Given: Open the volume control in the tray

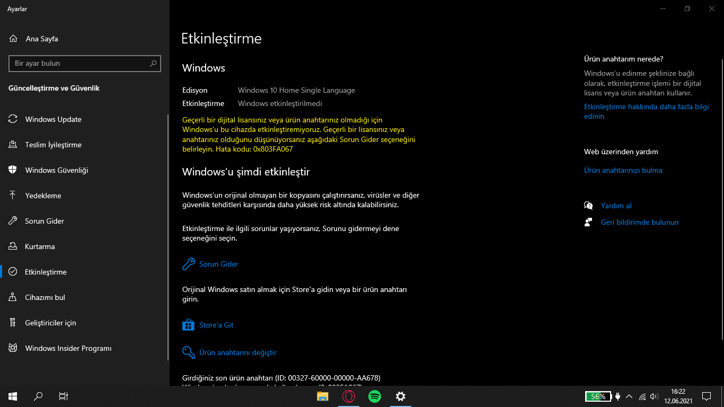Looking at the screenshot, I should pos(654,396).
